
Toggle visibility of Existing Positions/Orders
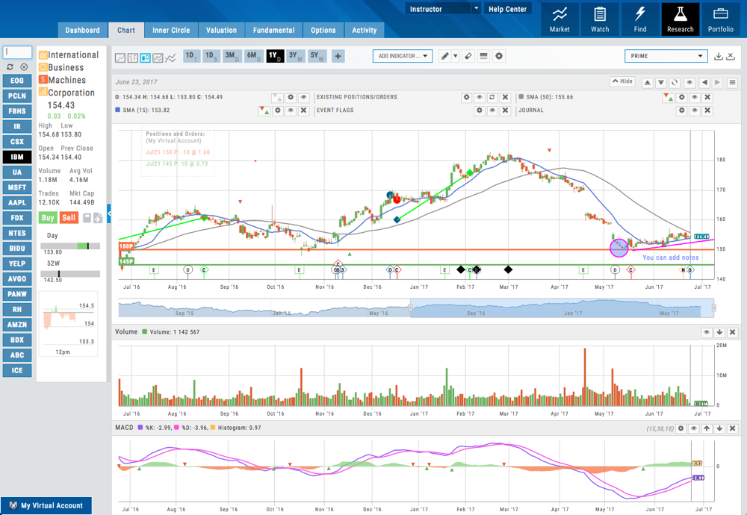pos(480,97)
